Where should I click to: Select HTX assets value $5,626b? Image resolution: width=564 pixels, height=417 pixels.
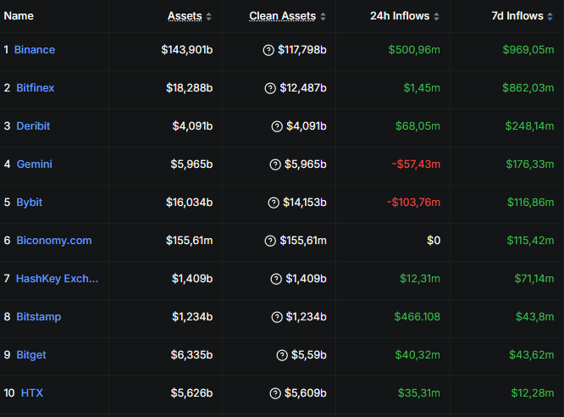191,393
